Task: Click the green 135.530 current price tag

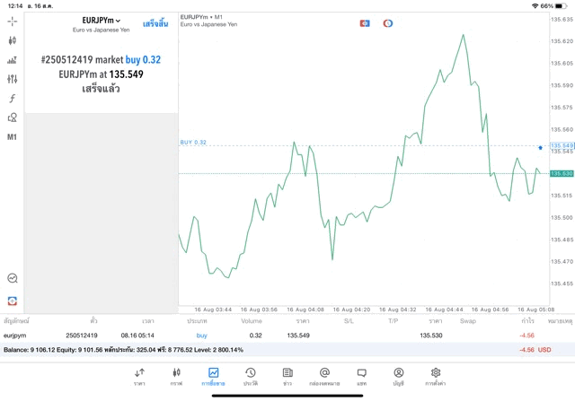Action: click(x=562, y=173)
